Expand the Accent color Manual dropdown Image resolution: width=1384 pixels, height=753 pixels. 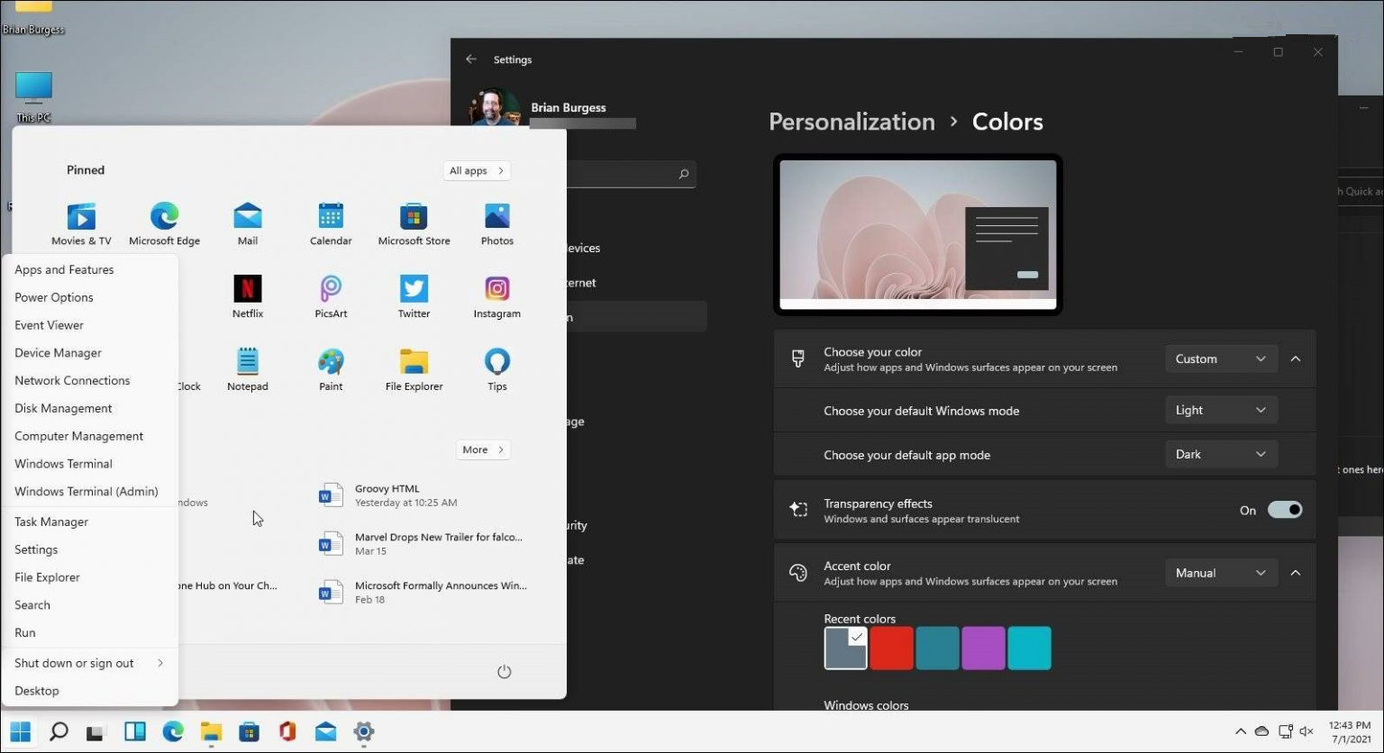(1221, 572)
